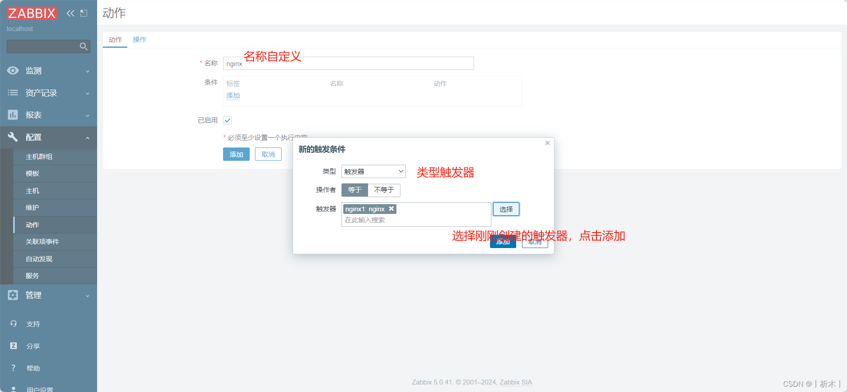Click the 报表 menu label
847x392 pixels.
[33, 115]
